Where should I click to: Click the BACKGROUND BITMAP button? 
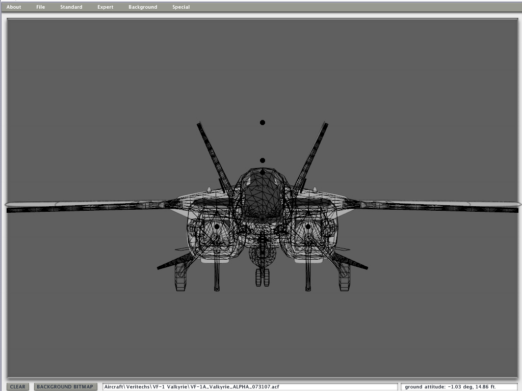[x=65, y=387]
